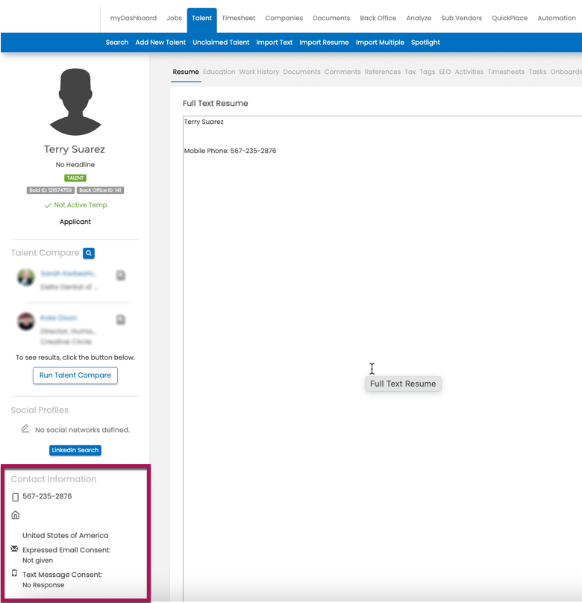Open the myDashboard menu
Image resolution: width=582 pixels, height=603 pixels.
134,18
